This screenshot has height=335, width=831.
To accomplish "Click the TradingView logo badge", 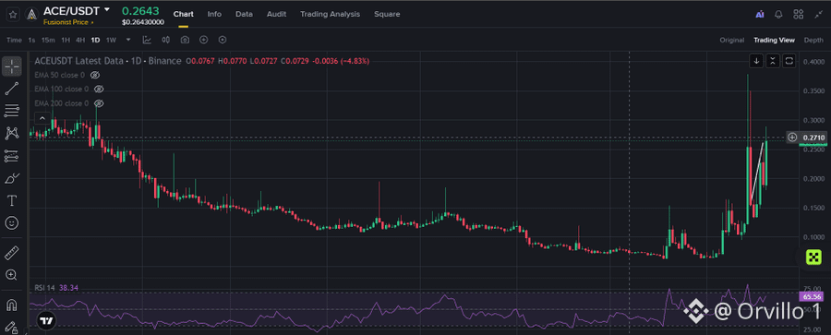I will (46, 320).
